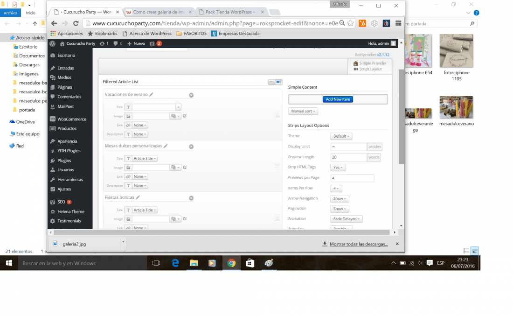Image resolution: width=513 pixels, height=316 pixels.
Task: Open Pagination Show dropdown
Action: [340, 209]
